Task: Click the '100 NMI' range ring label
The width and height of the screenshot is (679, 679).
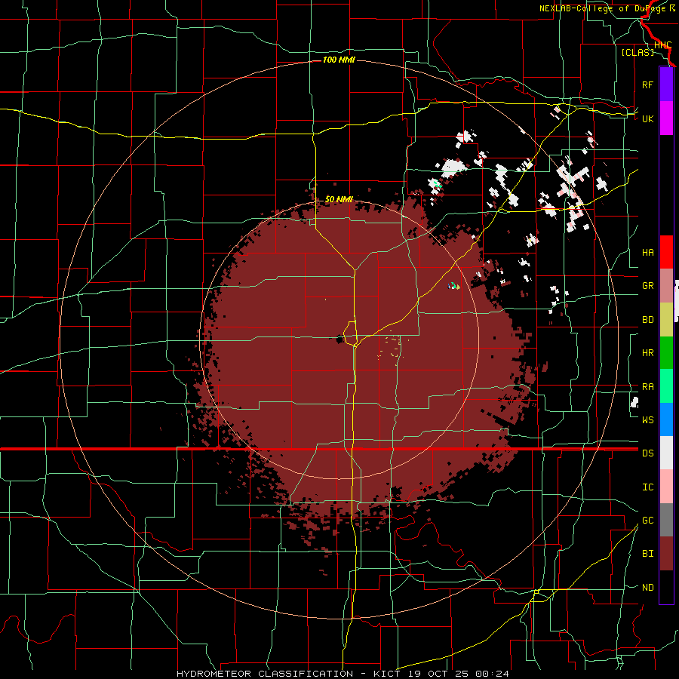Action: tap(339, 60)
